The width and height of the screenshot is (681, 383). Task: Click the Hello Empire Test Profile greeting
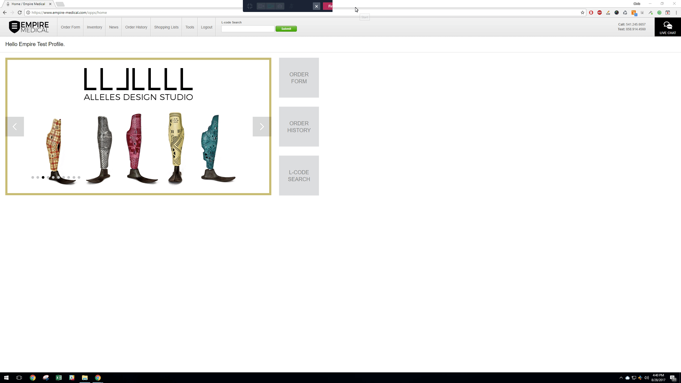pos(35,44)
